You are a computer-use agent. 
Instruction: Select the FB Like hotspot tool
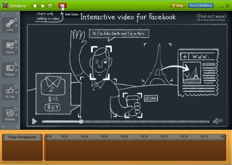point(10,92)
